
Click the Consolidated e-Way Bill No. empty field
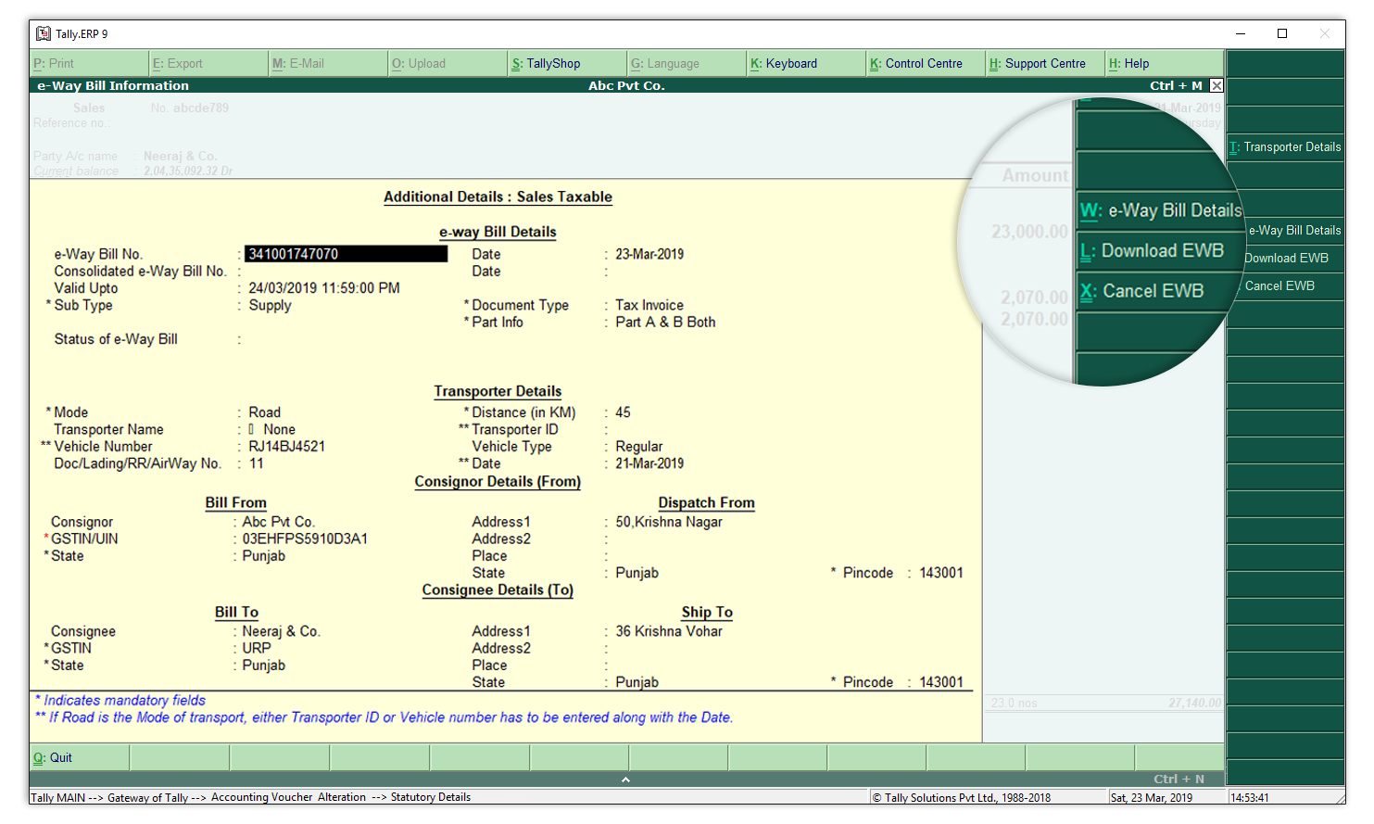pos(347,272)
